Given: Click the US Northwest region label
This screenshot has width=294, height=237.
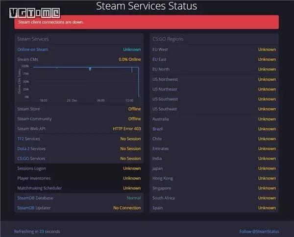Looking at the screenshot, I should (165, 79).
